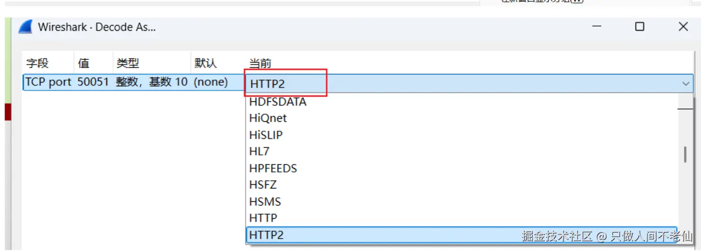The height and width of the screenshot is (251, 701).
Task: Click the protocol list scrollbar thumb
Action: [x=685, y=154]
